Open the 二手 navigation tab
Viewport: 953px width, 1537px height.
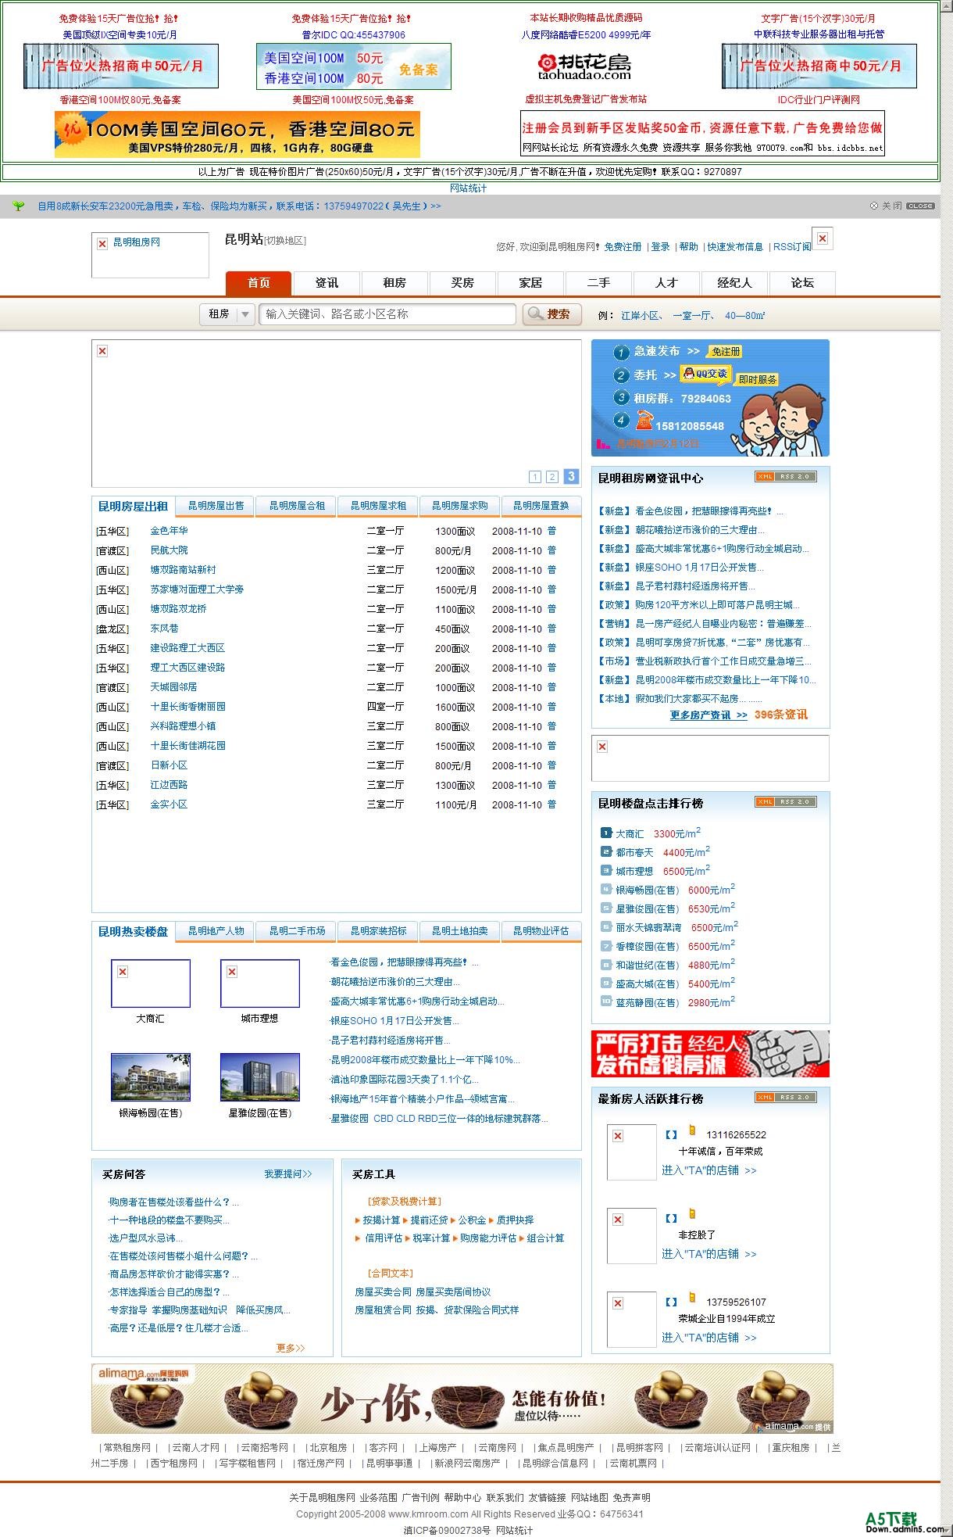pos(598,283)
